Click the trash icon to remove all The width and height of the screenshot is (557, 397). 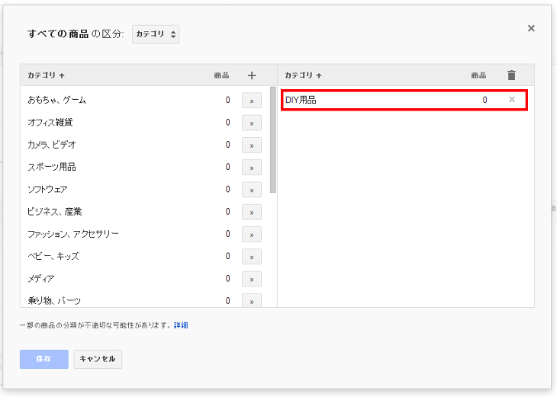click(x=511, y=75)
